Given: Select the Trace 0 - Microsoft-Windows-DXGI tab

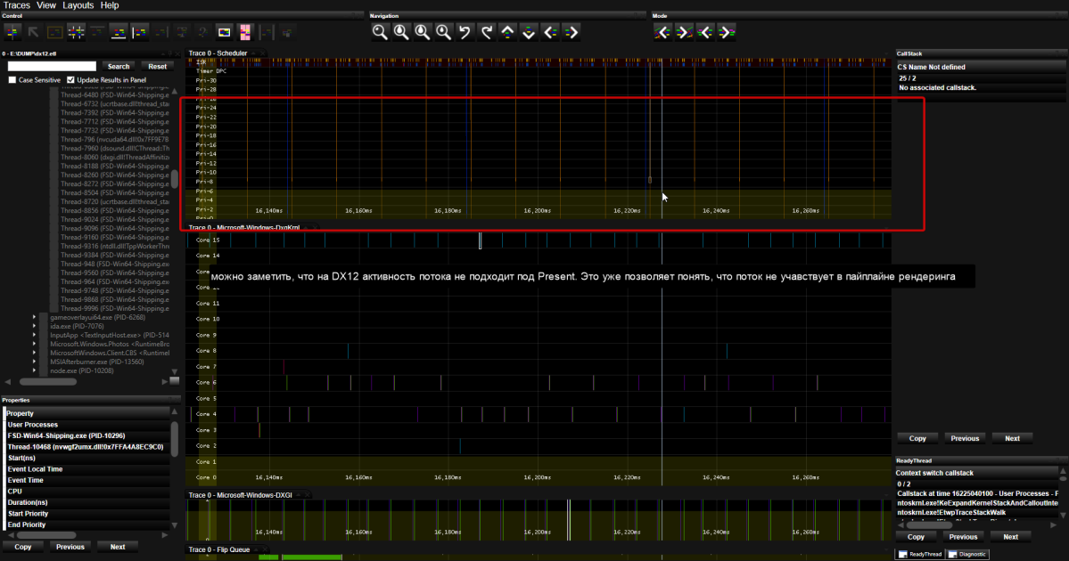Looking at the screenshot, I should [240, 495].
